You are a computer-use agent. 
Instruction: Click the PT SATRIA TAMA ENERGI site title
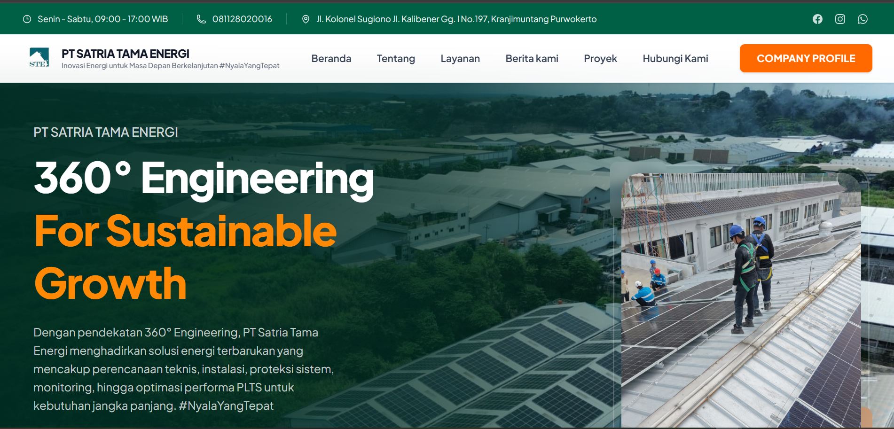(125, 54)
